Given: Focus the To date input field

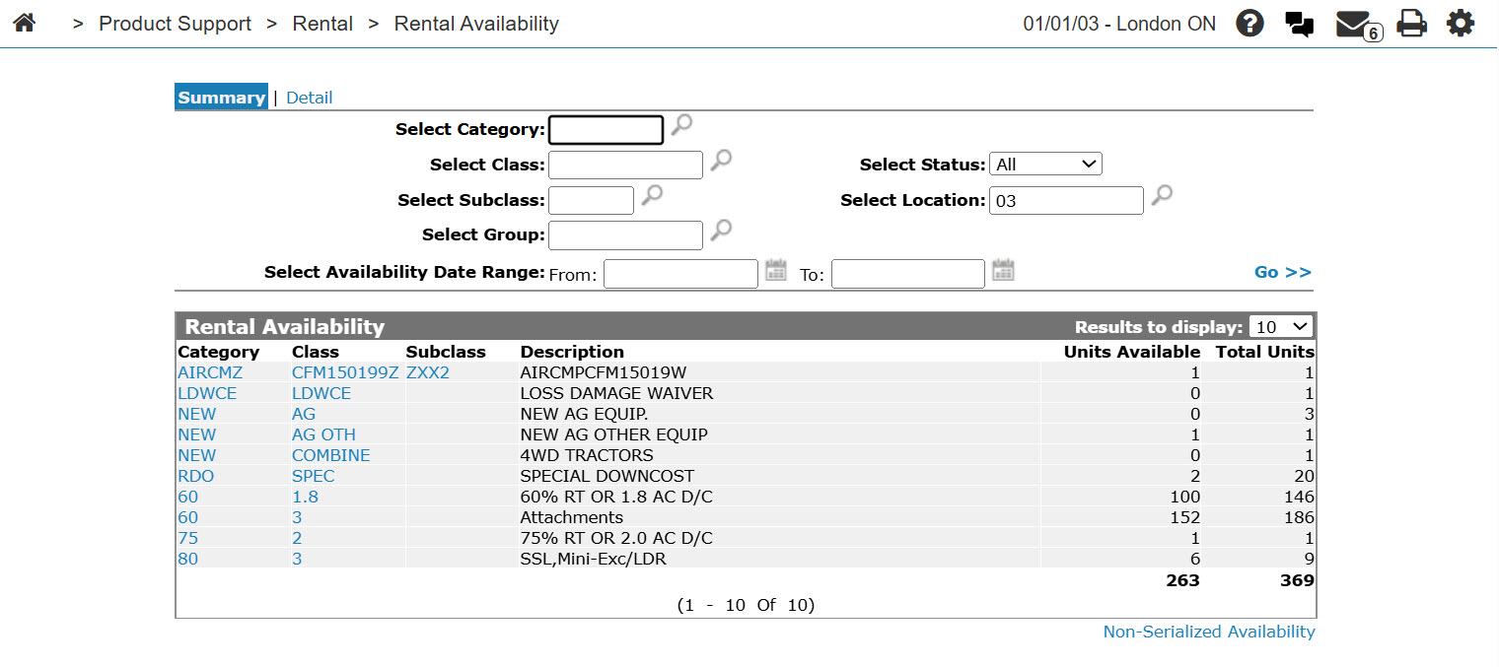Looking at the screenshot, I should pyautogui.click(x=908, y=274).
